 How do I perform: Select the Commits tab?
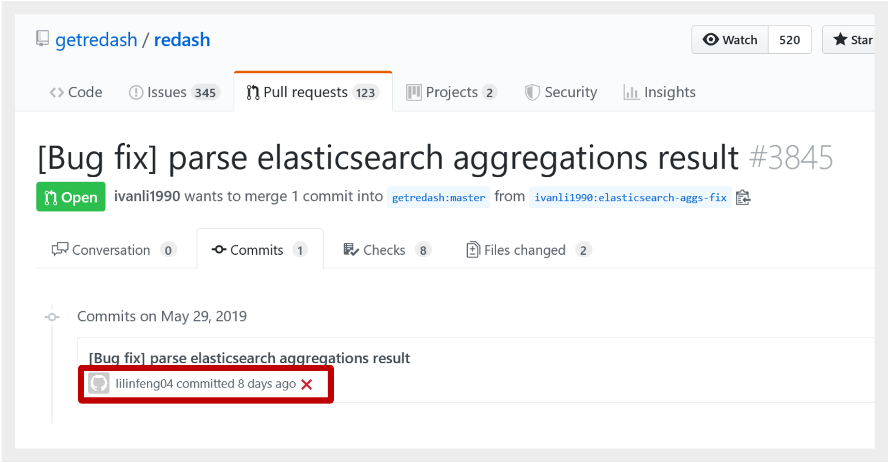click(260, 250)
